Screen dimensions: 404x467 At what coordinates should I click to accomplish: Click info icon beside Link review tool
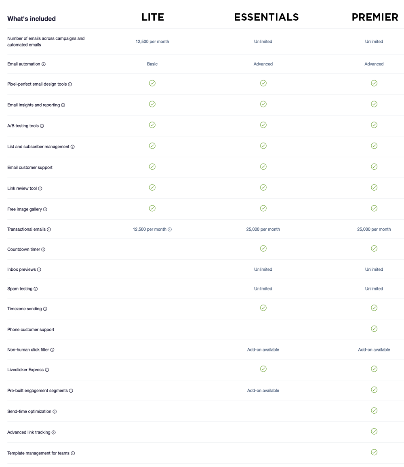coord(40,189)
